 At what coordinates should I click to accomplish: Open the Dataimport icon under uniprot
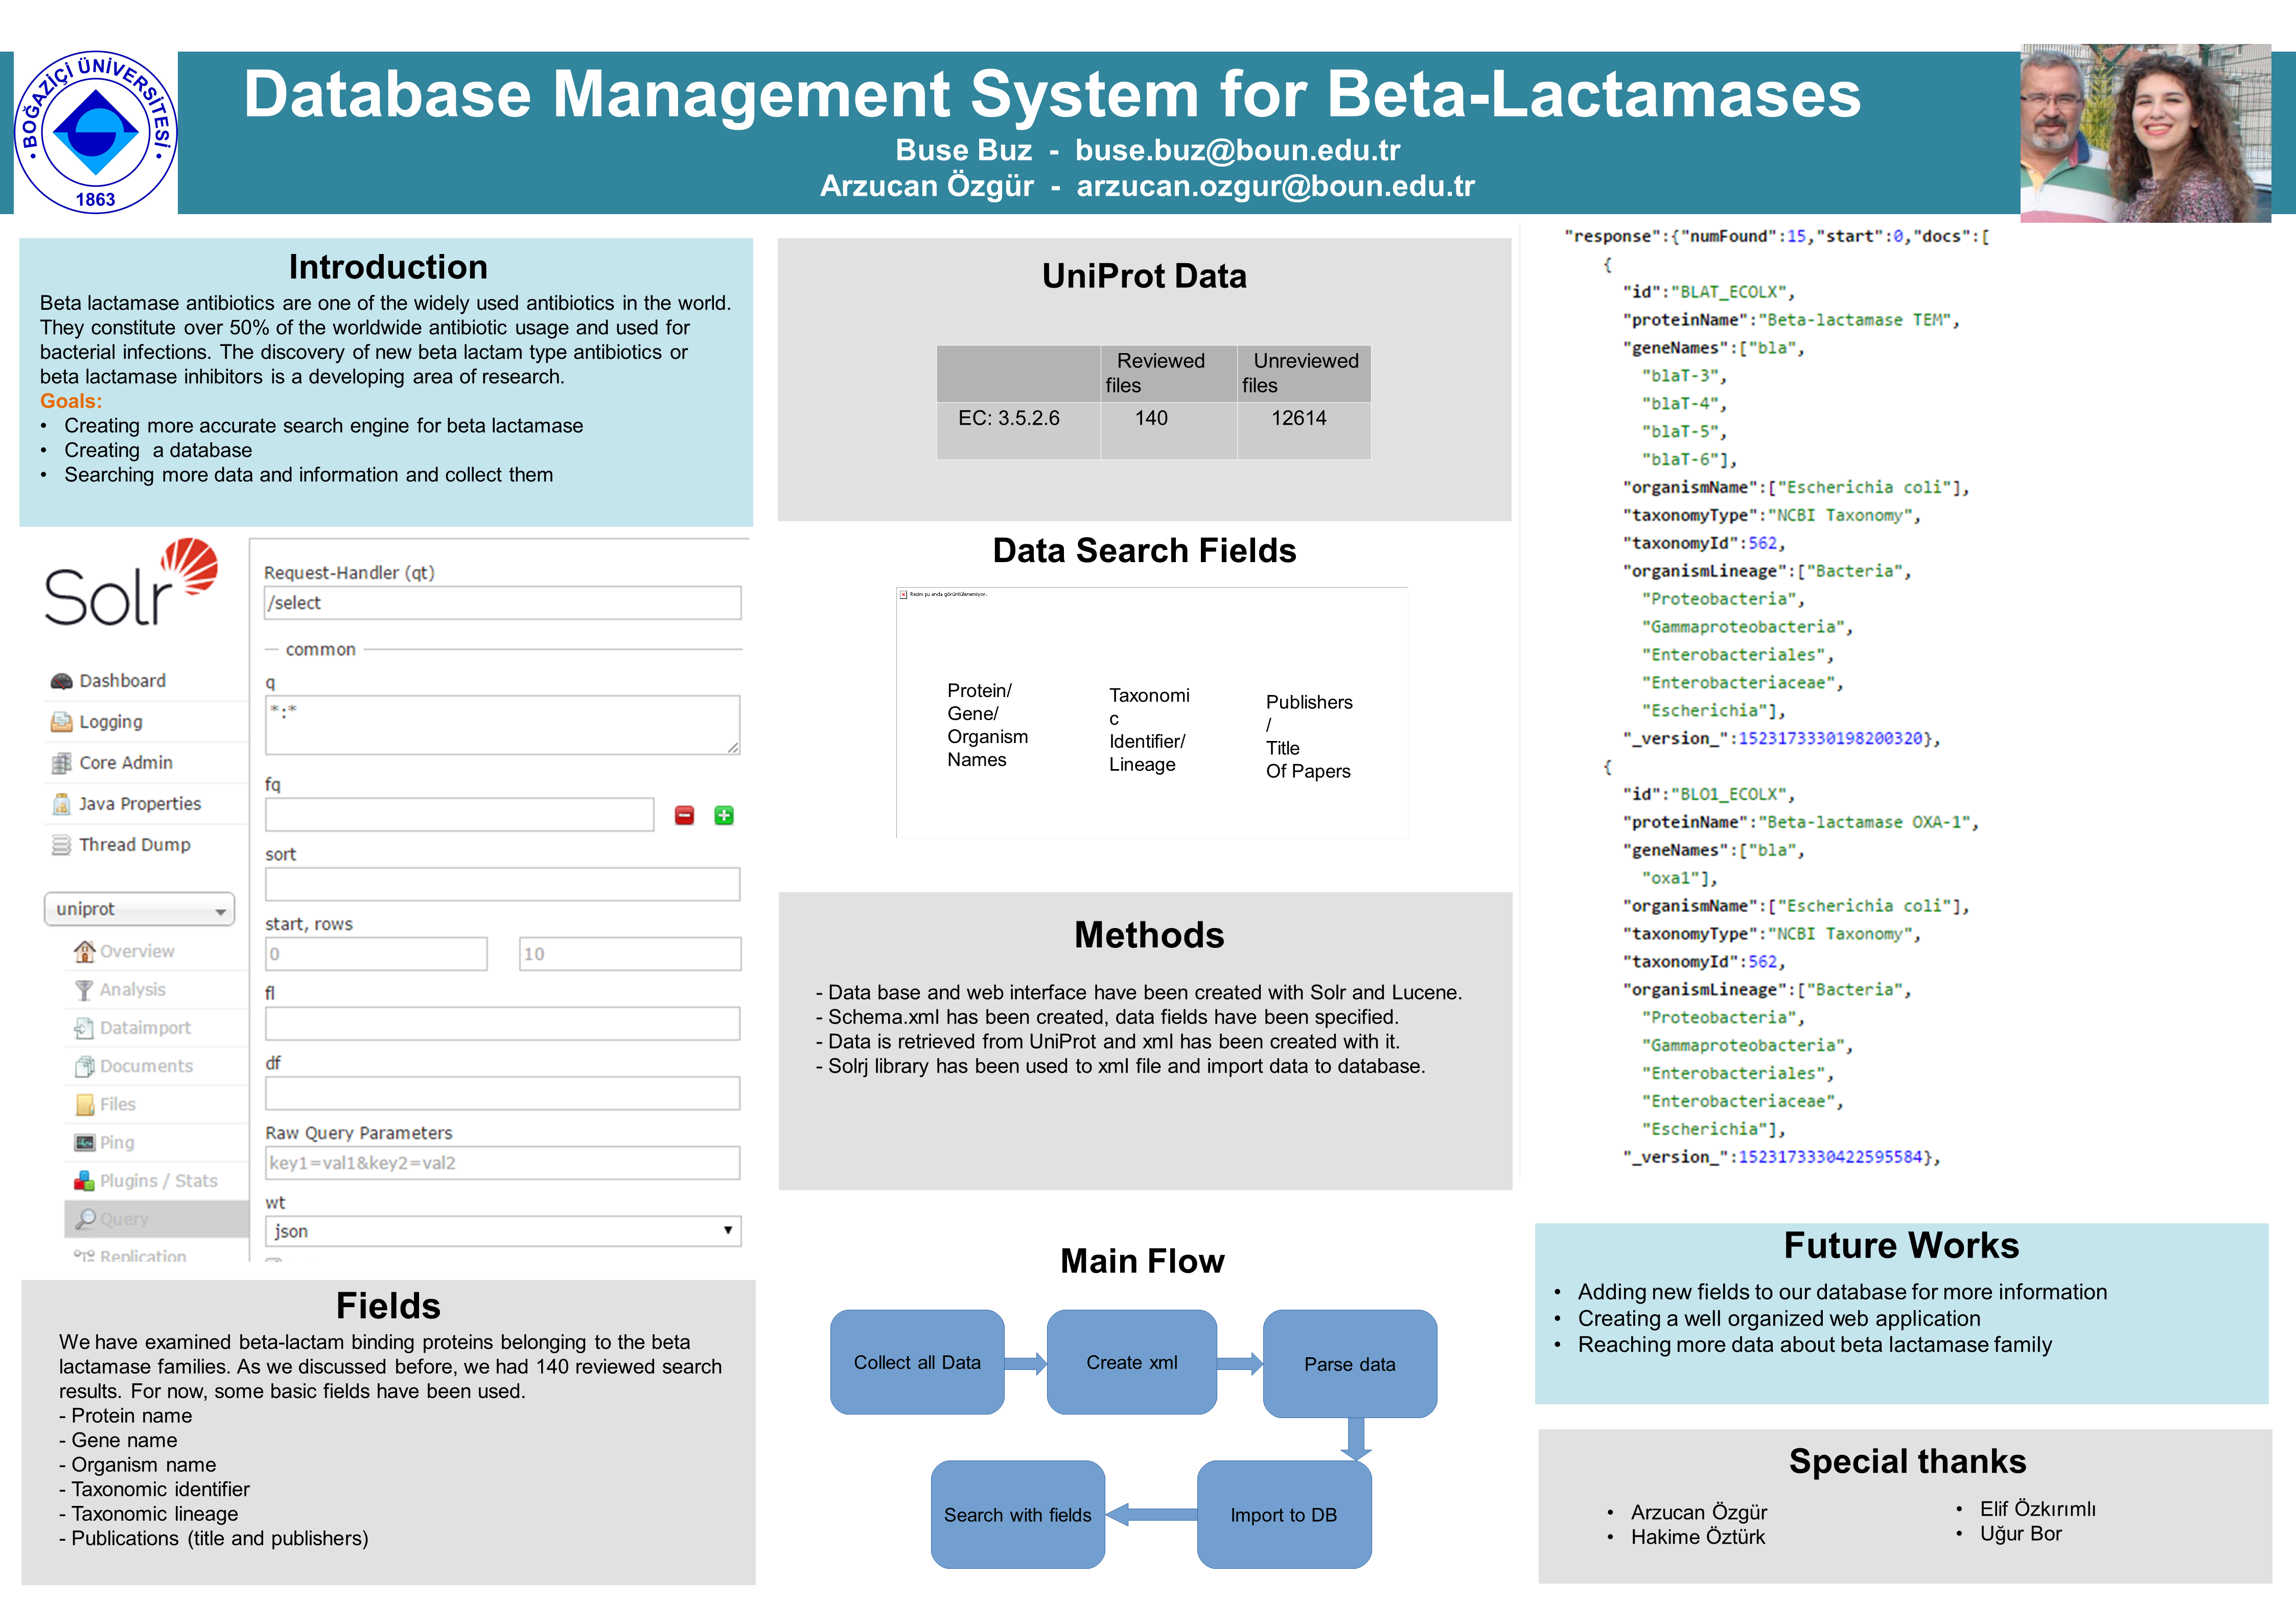[84, 1028]
